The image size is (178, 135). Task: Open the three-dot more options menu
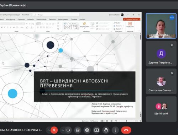[115, 130]
